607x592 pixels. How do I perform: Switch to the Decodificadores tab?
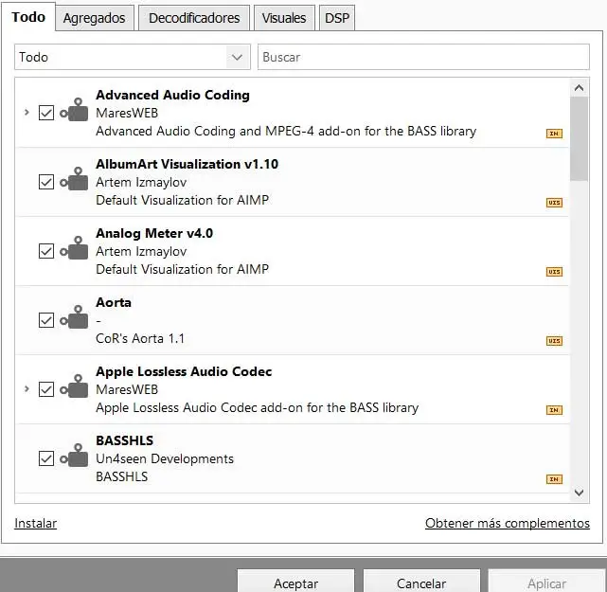[194, 18]
